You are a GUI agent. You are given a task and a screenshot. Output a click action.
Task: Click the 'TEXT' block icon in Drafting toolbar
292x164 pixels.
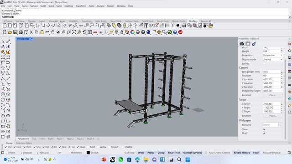tap(81, 26)
